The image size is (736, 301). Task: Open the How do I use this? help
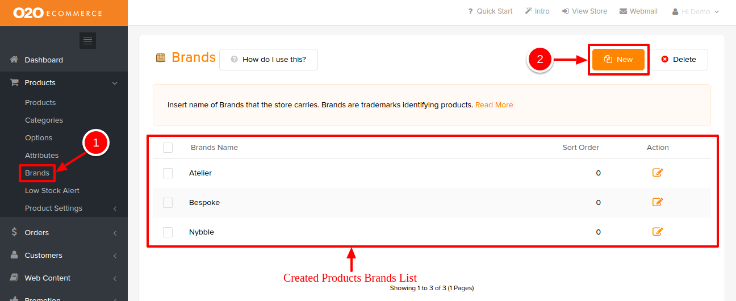click(269, 59)
